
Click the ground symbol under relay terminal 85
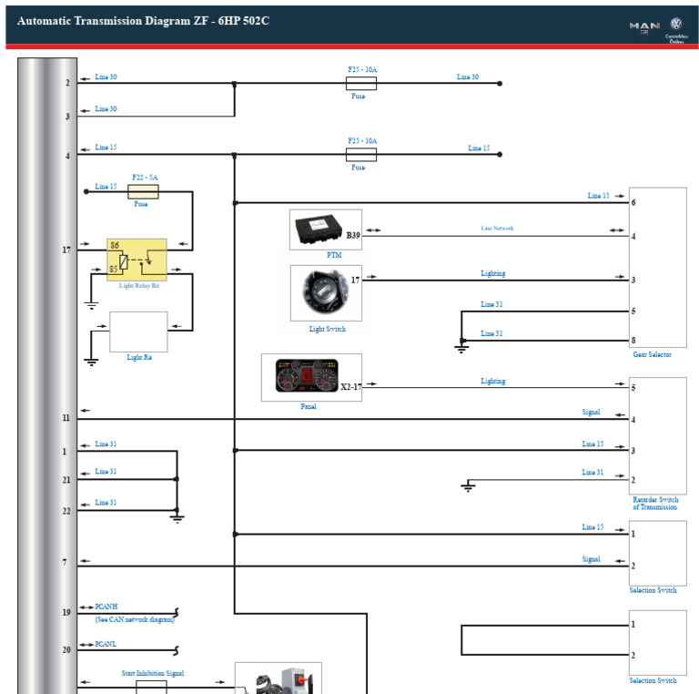tap(91, 305)
